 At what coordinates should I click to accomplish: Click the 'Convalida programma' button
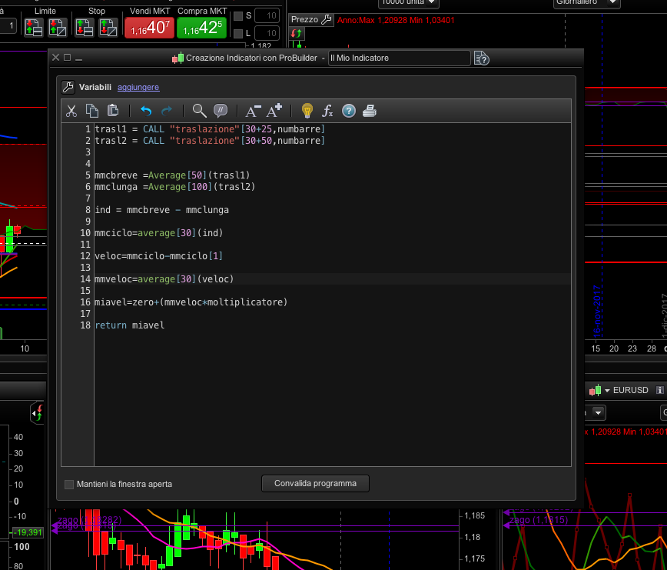[x=315, y=484]
